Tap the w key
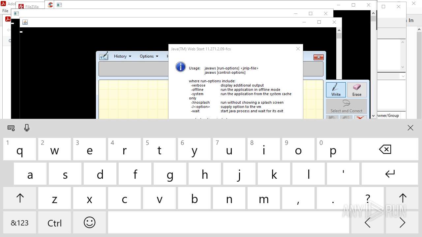 pyautogui.click(x=54, y=149)
